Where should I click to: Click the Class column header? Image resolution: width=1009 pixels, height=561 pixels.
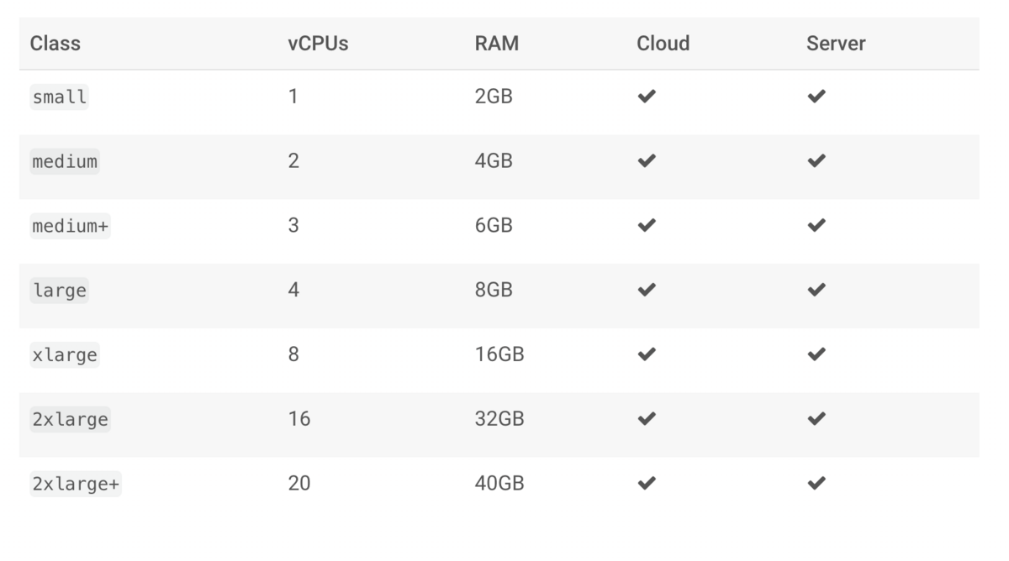click(x=55, y=44)
